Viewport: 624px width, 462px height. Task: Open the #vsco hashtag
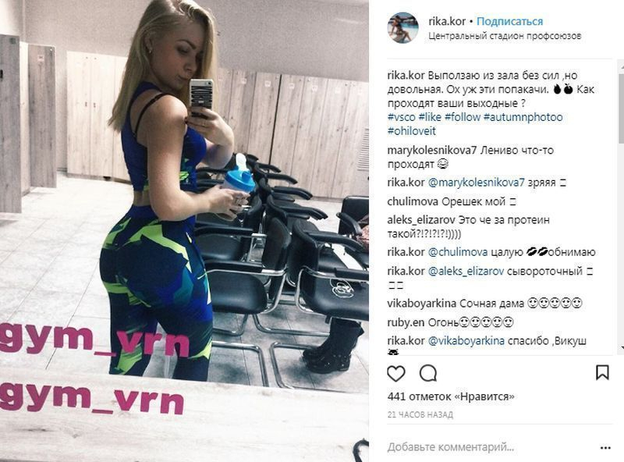click(x=401, y=117)
